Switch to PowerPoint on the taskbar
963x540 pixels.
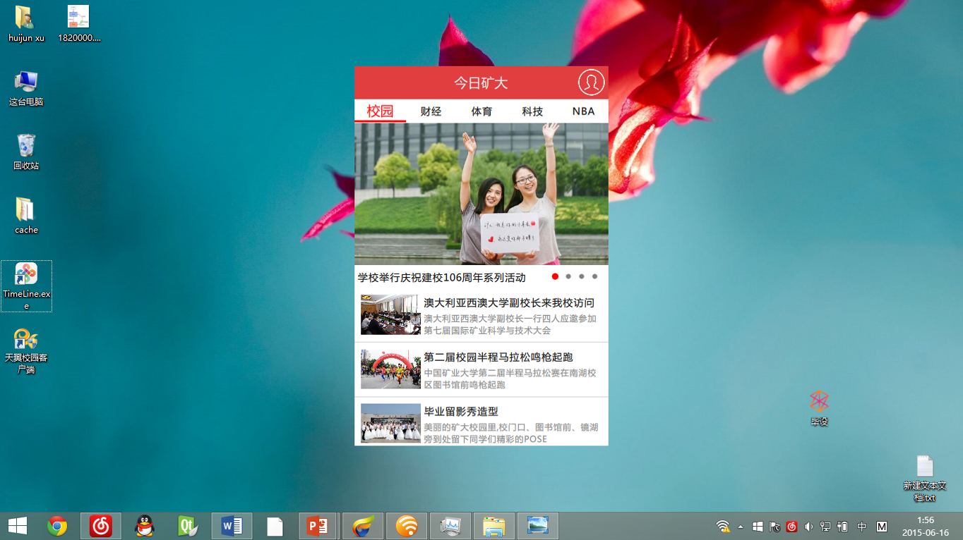(x=318, y=526)
